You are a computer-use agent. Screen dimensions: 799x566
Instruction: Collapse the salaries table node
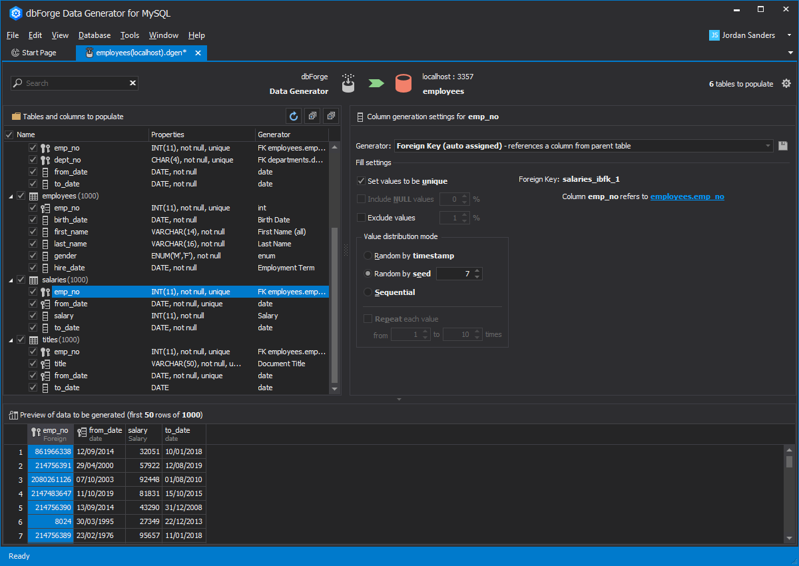click(11, 280)
